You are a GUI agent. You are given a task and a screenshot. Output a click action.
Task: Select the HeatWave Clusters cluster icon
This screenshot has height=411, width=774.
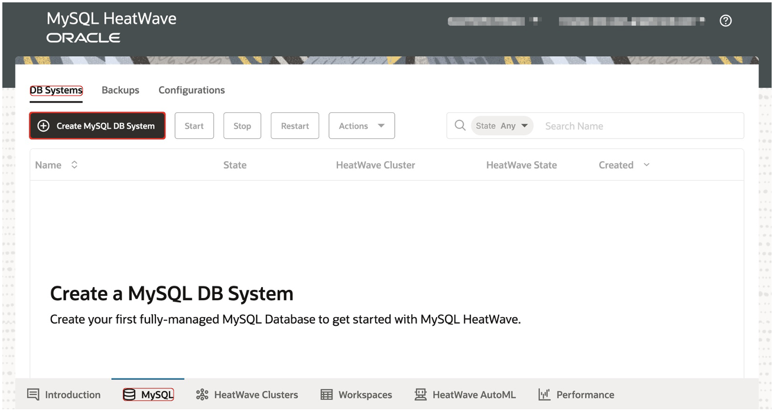coord(201,394)
